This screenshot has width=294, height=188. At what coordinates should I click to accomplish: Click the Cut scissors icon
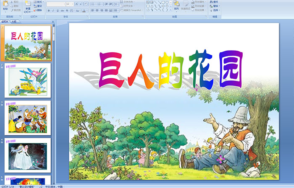[x=12, y=2]
